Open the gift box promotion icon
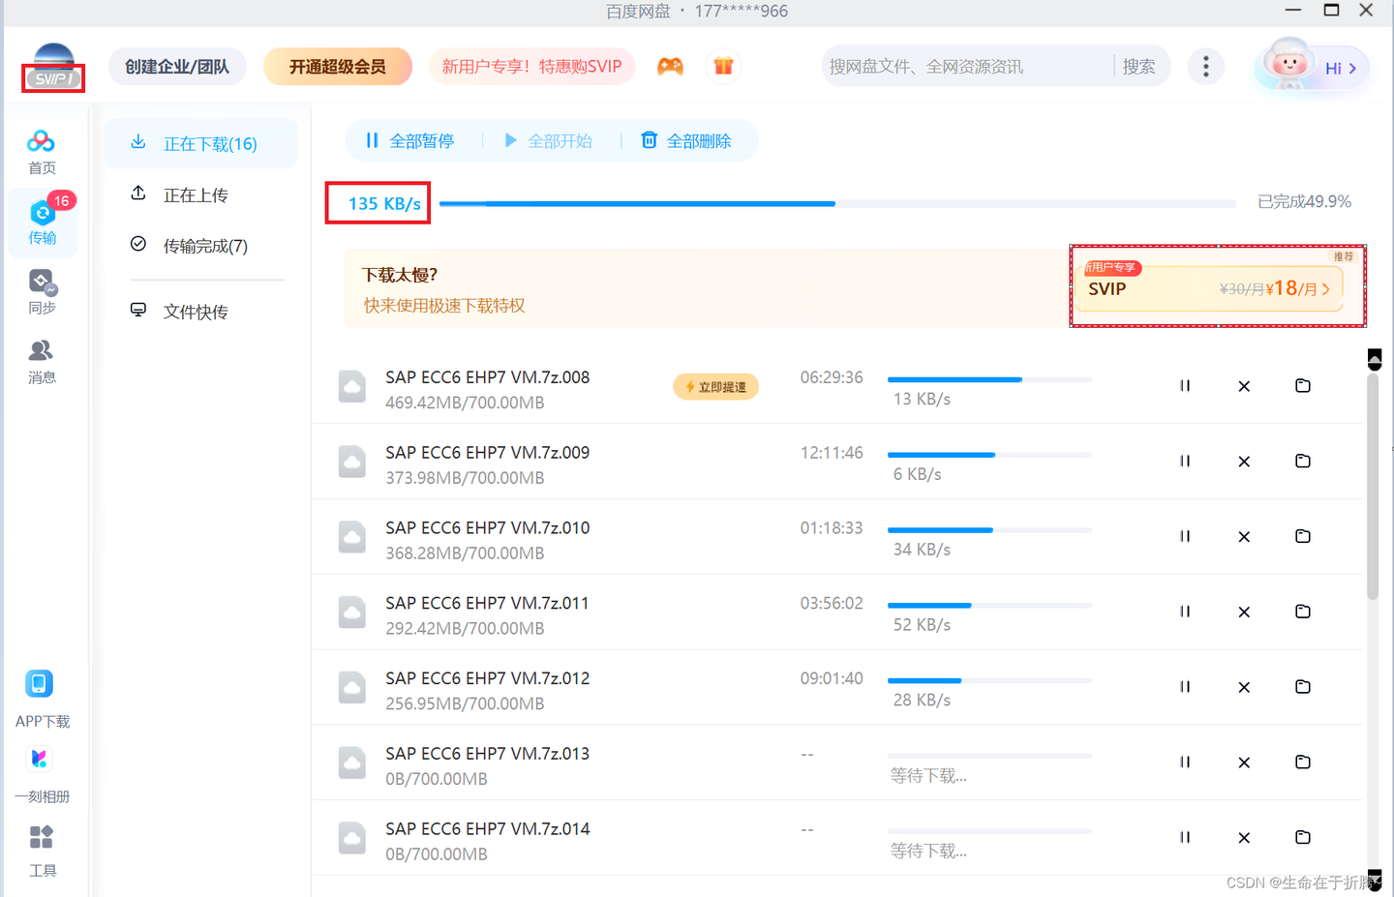Image resolution: width=1394 pixels, height=897 pixels. coord(723,66)
